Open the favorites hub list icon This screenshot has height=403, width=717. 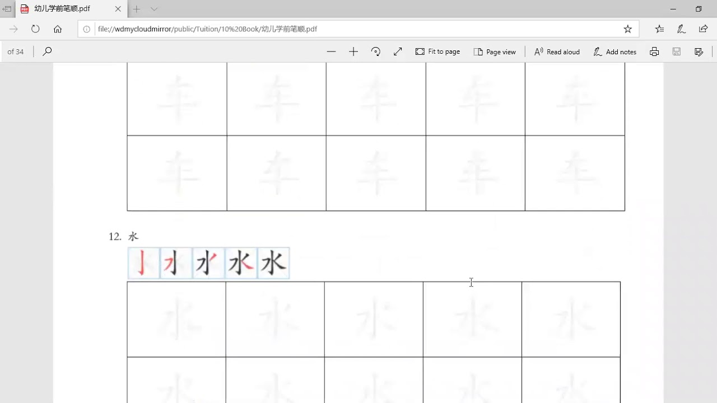tap(659, 29)
